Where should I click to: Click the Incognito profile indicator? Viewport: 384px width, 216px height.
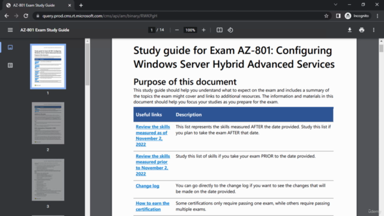357,16
